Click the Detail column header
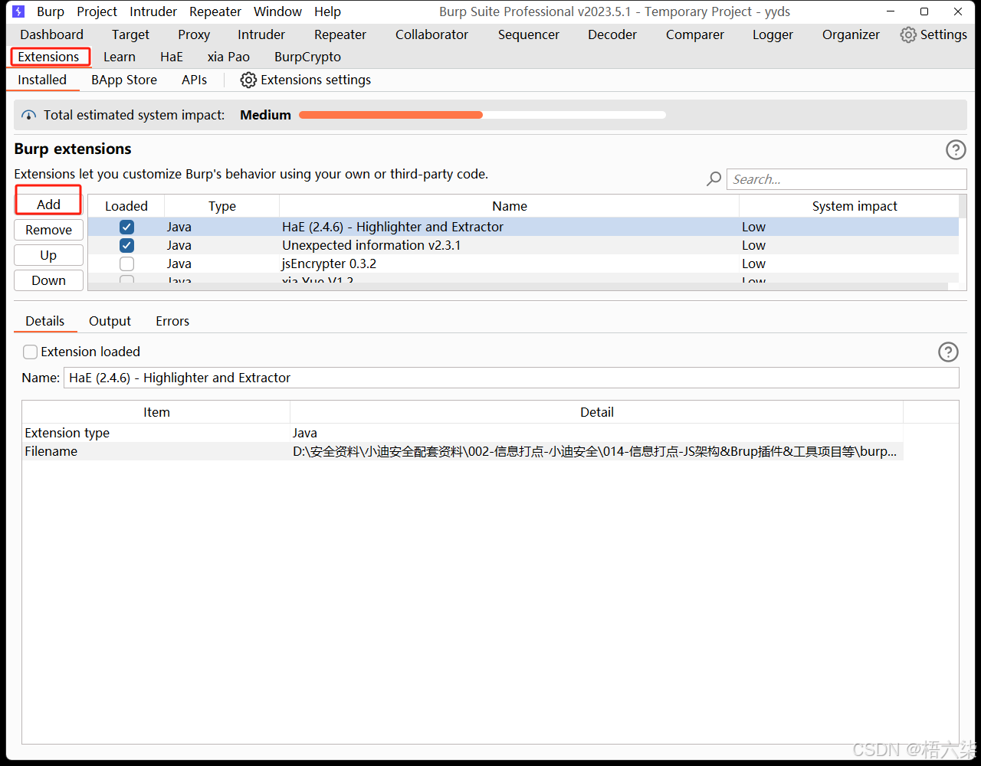The image size is (981, 766). coord(597,412)
